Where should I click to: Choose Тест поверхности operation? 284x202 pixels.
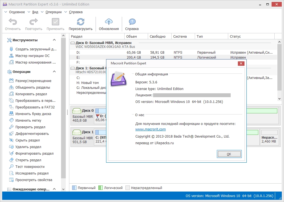pos(27,167)
